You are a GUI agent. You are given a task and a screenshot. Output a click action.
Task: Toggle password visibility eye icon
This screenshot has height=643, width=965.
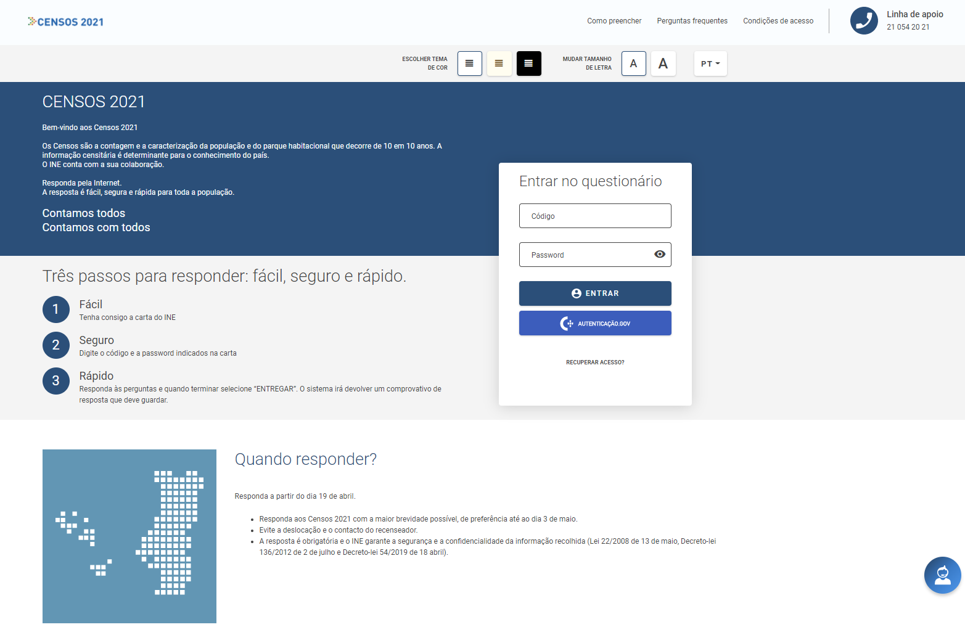click(x=659, y=255)
